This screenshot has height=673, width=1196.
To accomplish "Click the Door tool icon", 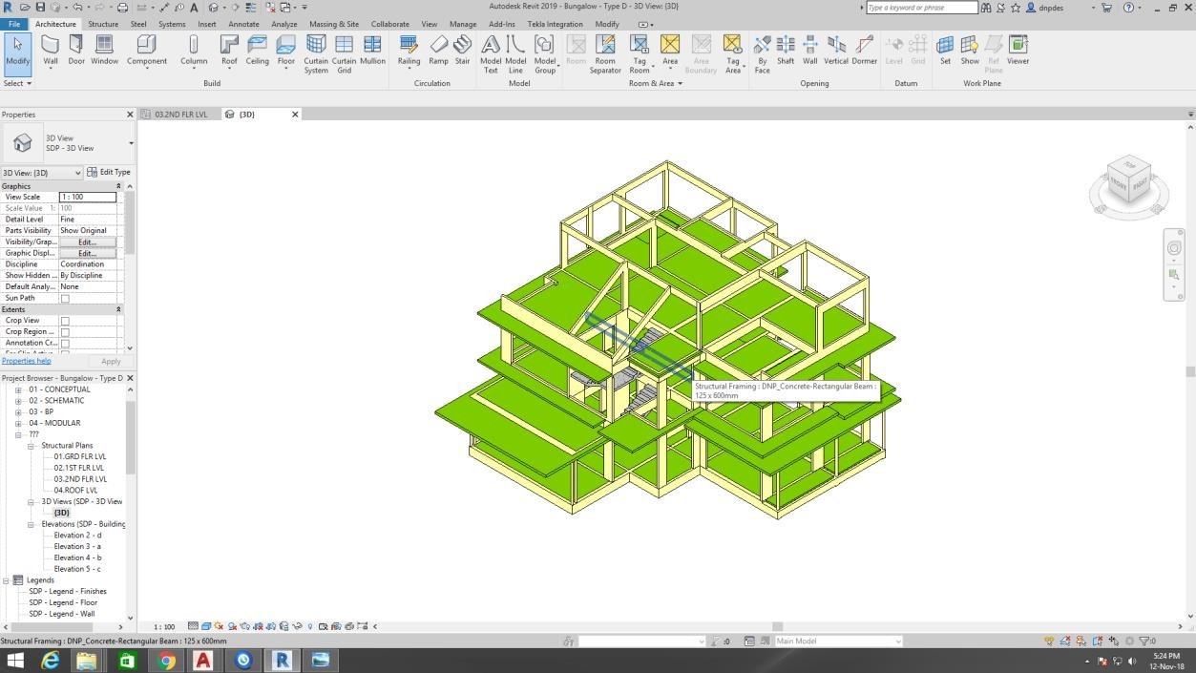I will tap(76, 50).
